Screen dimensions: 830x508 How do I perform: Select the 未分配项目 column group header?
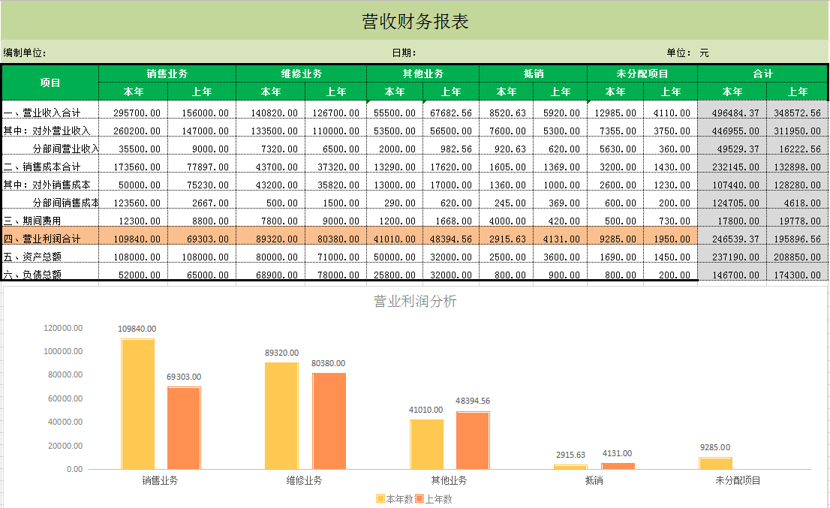tap(642, 73)
